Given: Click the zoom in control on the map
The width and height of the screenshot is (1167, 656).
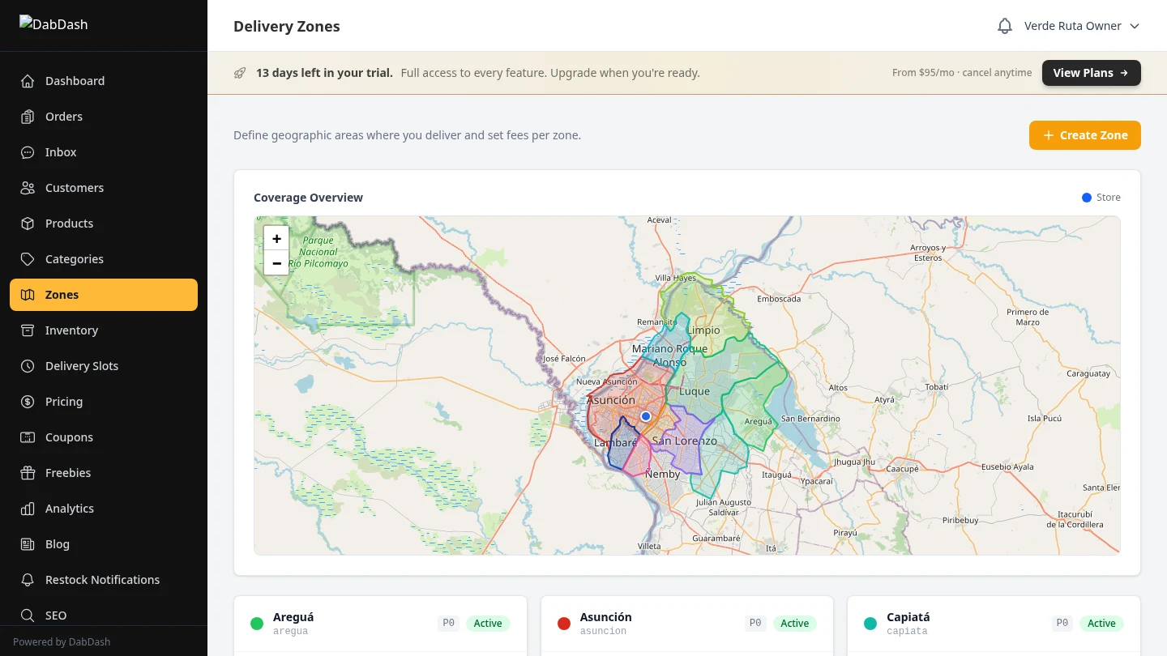Looking at the screenshot, I should tap(276, 238).
